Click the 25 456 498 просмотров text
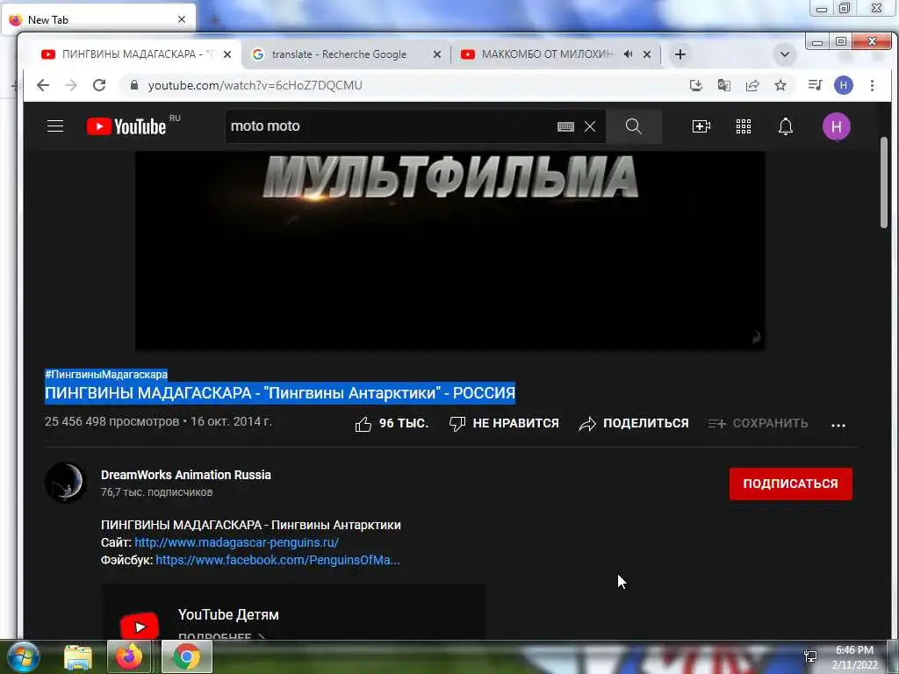Viewport: 899px width, 674px height. pos(111,422)
